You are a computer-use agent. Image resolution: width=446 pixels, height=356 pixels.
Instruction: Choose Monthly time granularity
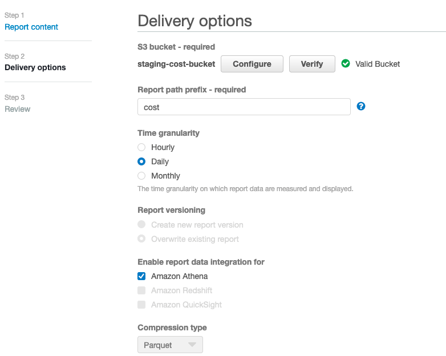(x=141, y=176)
